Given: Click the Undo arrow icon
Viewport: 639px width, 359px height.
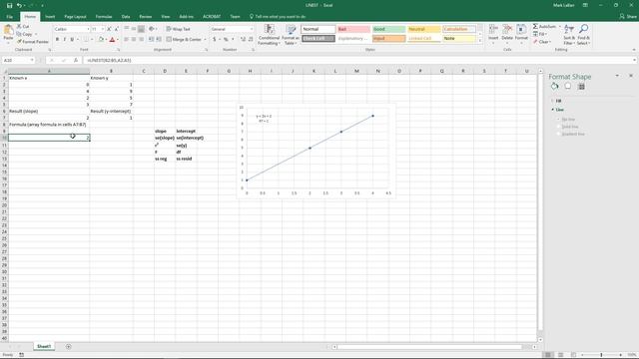Looking at the screenshot, I should click(x=19, y=5).
